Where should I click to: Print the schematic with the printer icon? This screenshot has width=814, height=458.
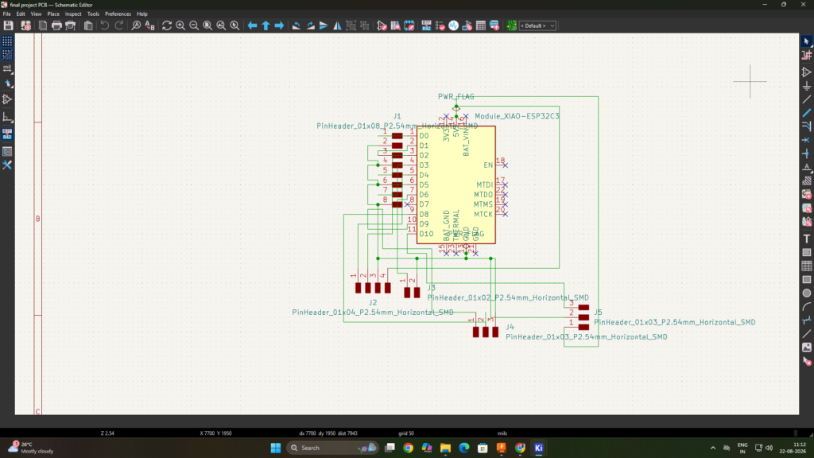[x=56, y=25]
